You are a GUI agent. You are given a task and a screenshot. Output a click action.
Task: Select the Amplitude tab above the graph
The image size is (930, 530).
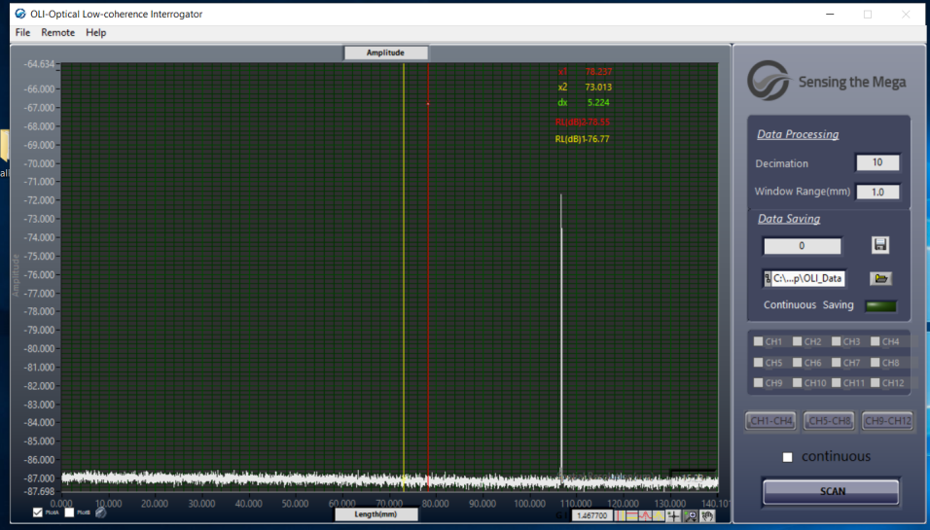(x=385, y=53)
